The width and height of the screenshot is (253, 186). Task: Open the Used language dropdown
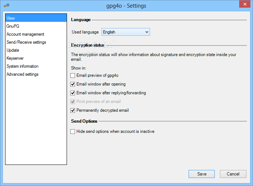[x=126, y=32]
